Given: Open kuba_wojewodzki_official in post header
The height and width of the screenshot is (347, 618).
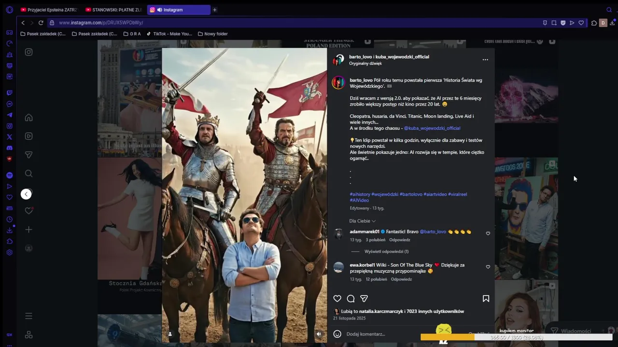Looking at the screenshot, I should click(402, 57).
